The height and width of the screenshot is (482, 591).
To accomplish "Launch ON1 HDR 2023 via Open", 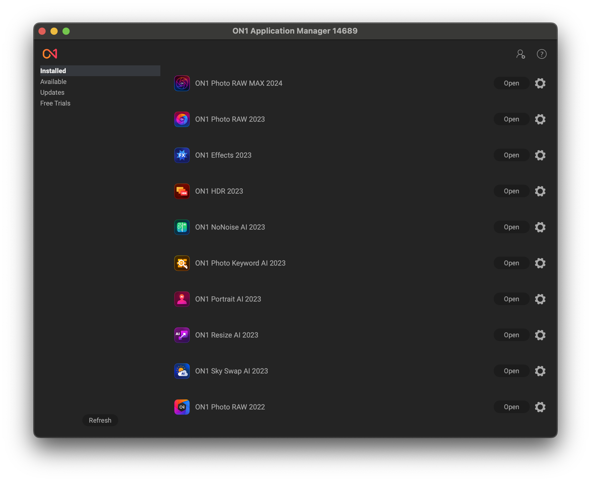I will [511, 191].
